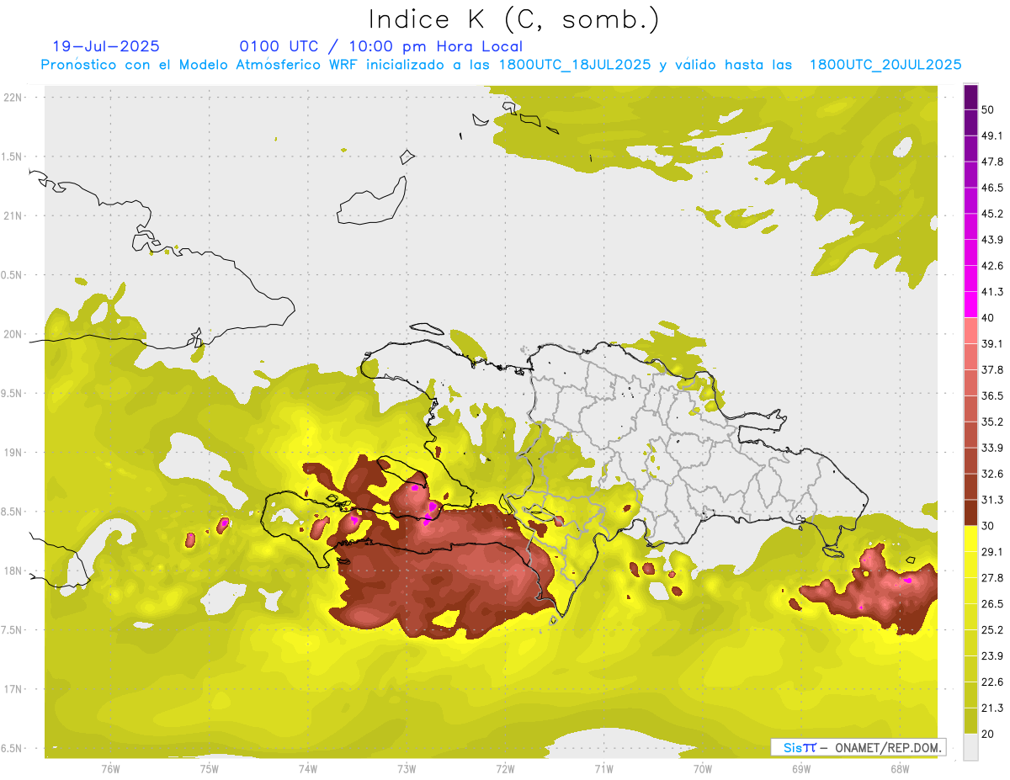The image size is (1010, 780).
Task: Click the '39.1' colorbar value
Action: tap(991, 344)
